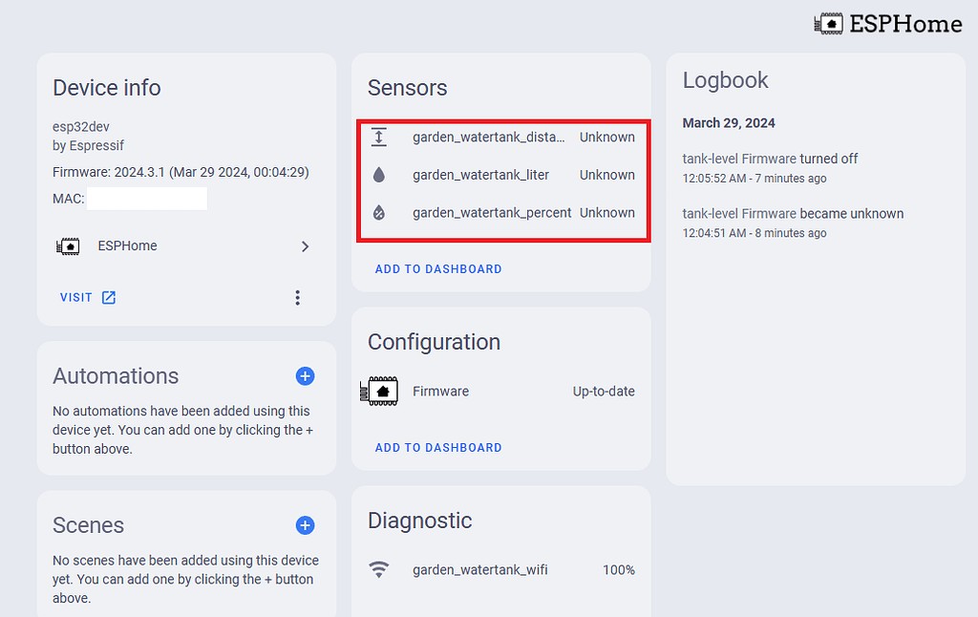Click the ESPHome integration icon in Device info
This screenshot has height=617, width=978.
tap(68, 245)
